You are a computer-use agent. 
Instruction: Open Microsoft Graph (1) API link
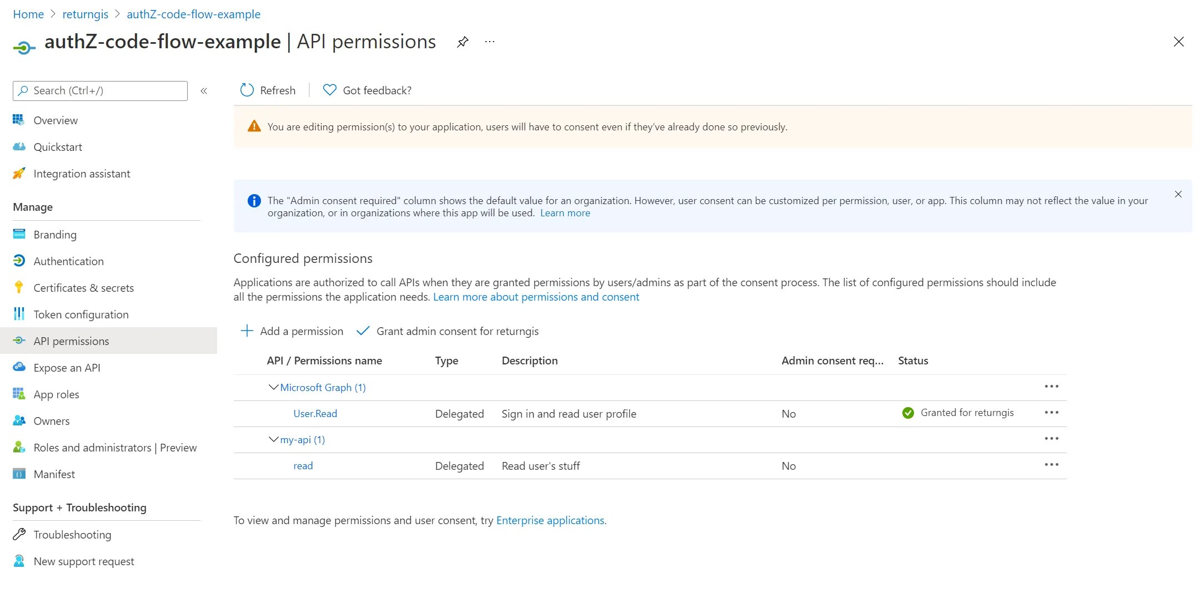click(x=323, y=388)
